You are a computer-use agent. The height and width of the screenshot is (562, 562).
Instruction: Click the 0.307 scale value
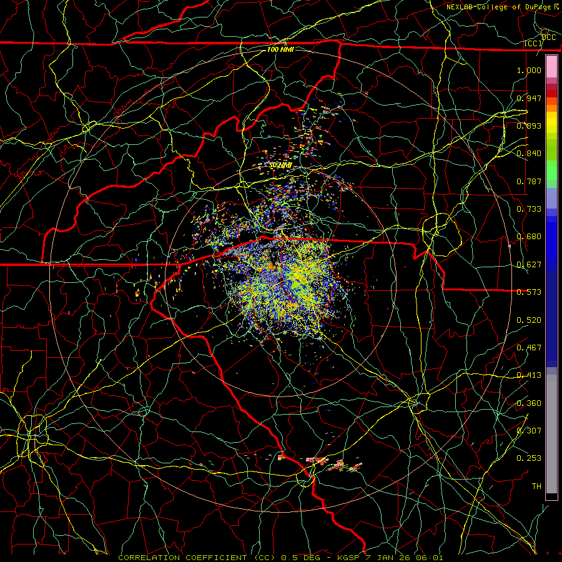[x=529, y=430]
